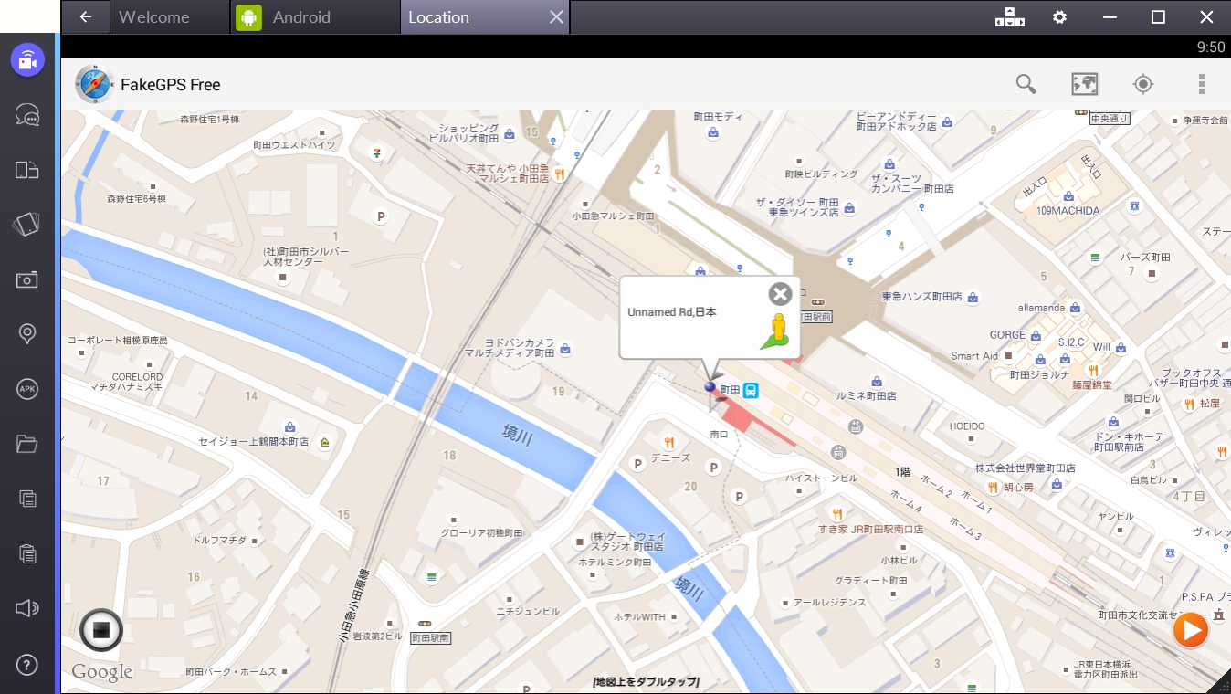Click the "株式会社世界堂町田店" map label
Viewport: 1231px width, 694px height.
[x=1026, y=468]
